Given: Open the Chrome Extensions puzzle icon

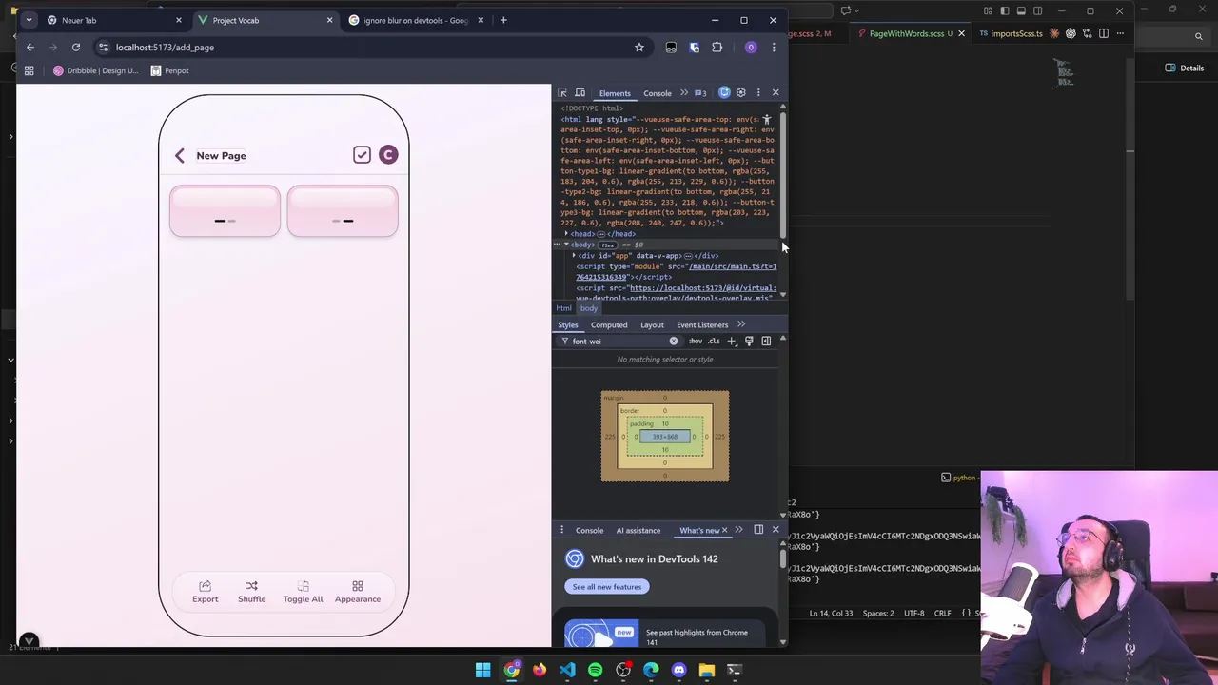Looking at the screenshot, I should [717, 47].
